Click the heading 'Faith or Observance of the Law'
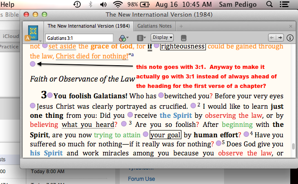The width and height of the screenshot is (298, 184). tap(82, 79)
